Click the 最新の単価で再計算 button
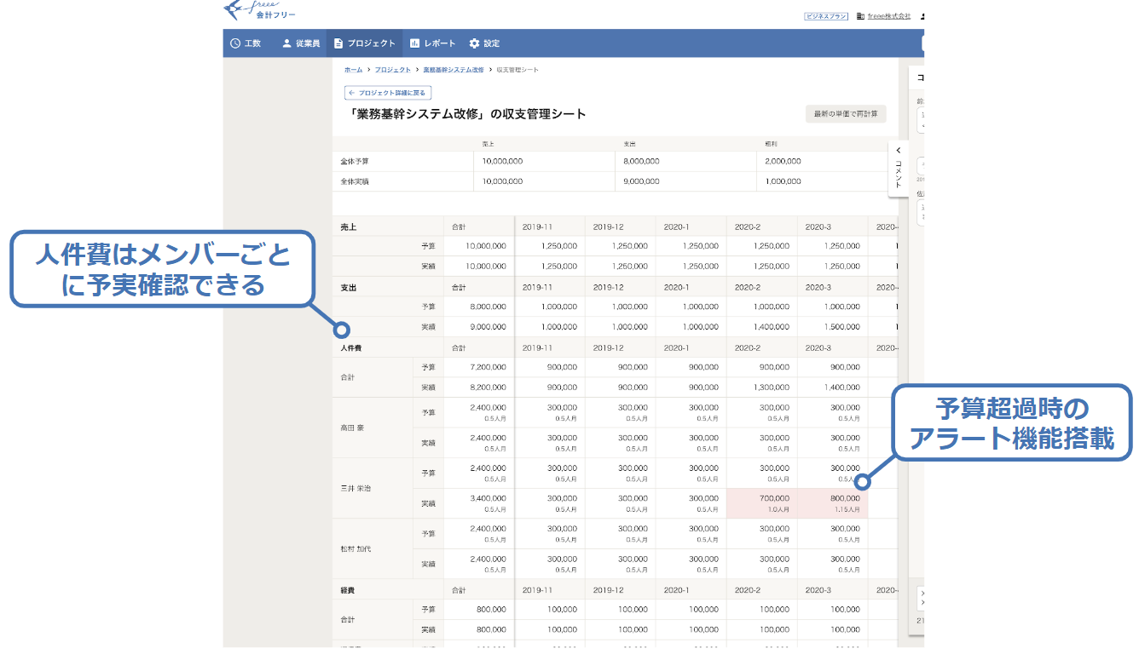1139x654 pixels. (x=845, y=113)
